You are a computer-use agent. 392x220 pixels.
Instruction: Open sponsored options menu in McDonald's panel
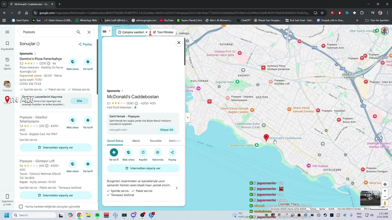[123, 91]
